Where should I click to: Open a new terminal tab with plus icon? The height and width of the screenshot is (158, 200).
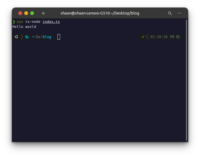click(43, 13)
